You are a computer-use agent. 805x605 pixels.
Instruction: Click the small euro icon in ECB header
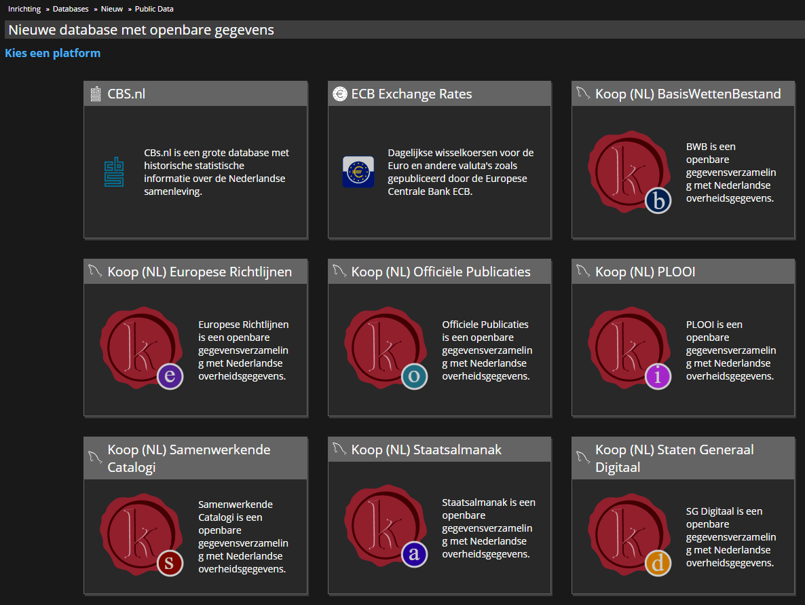point(340,94)
